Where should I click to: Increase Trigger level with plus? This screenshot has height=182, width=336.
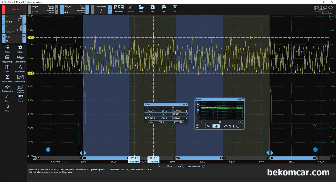pyautogui.click(x=87, y=9)
